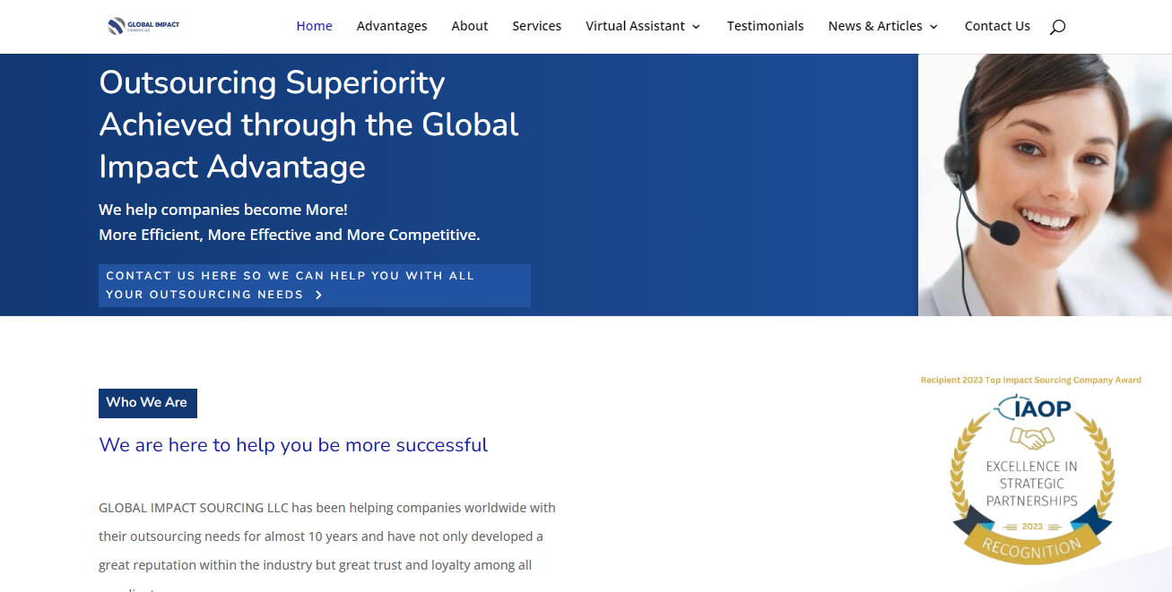Click the Recipient 2023 Top Impact Sourcing text
This screenshot has width=1172, height=592.
1031,380
